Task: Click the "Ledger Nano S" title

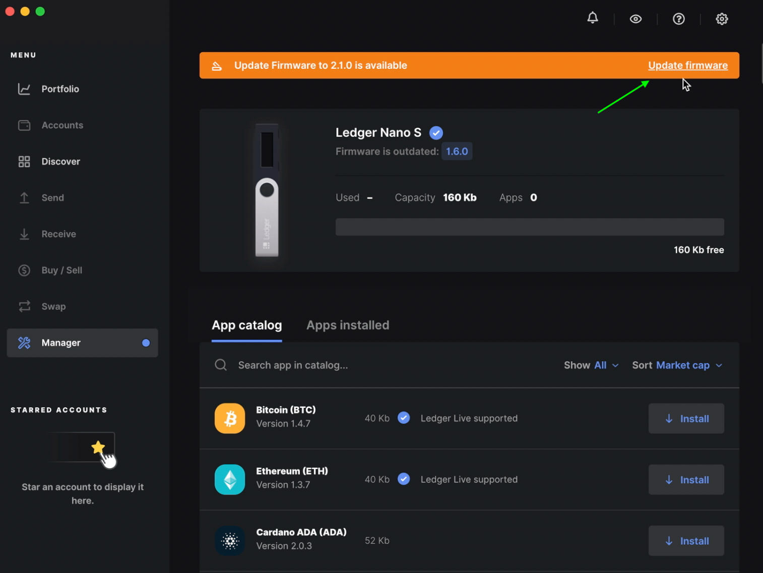Action: click(x=378, y=132)
